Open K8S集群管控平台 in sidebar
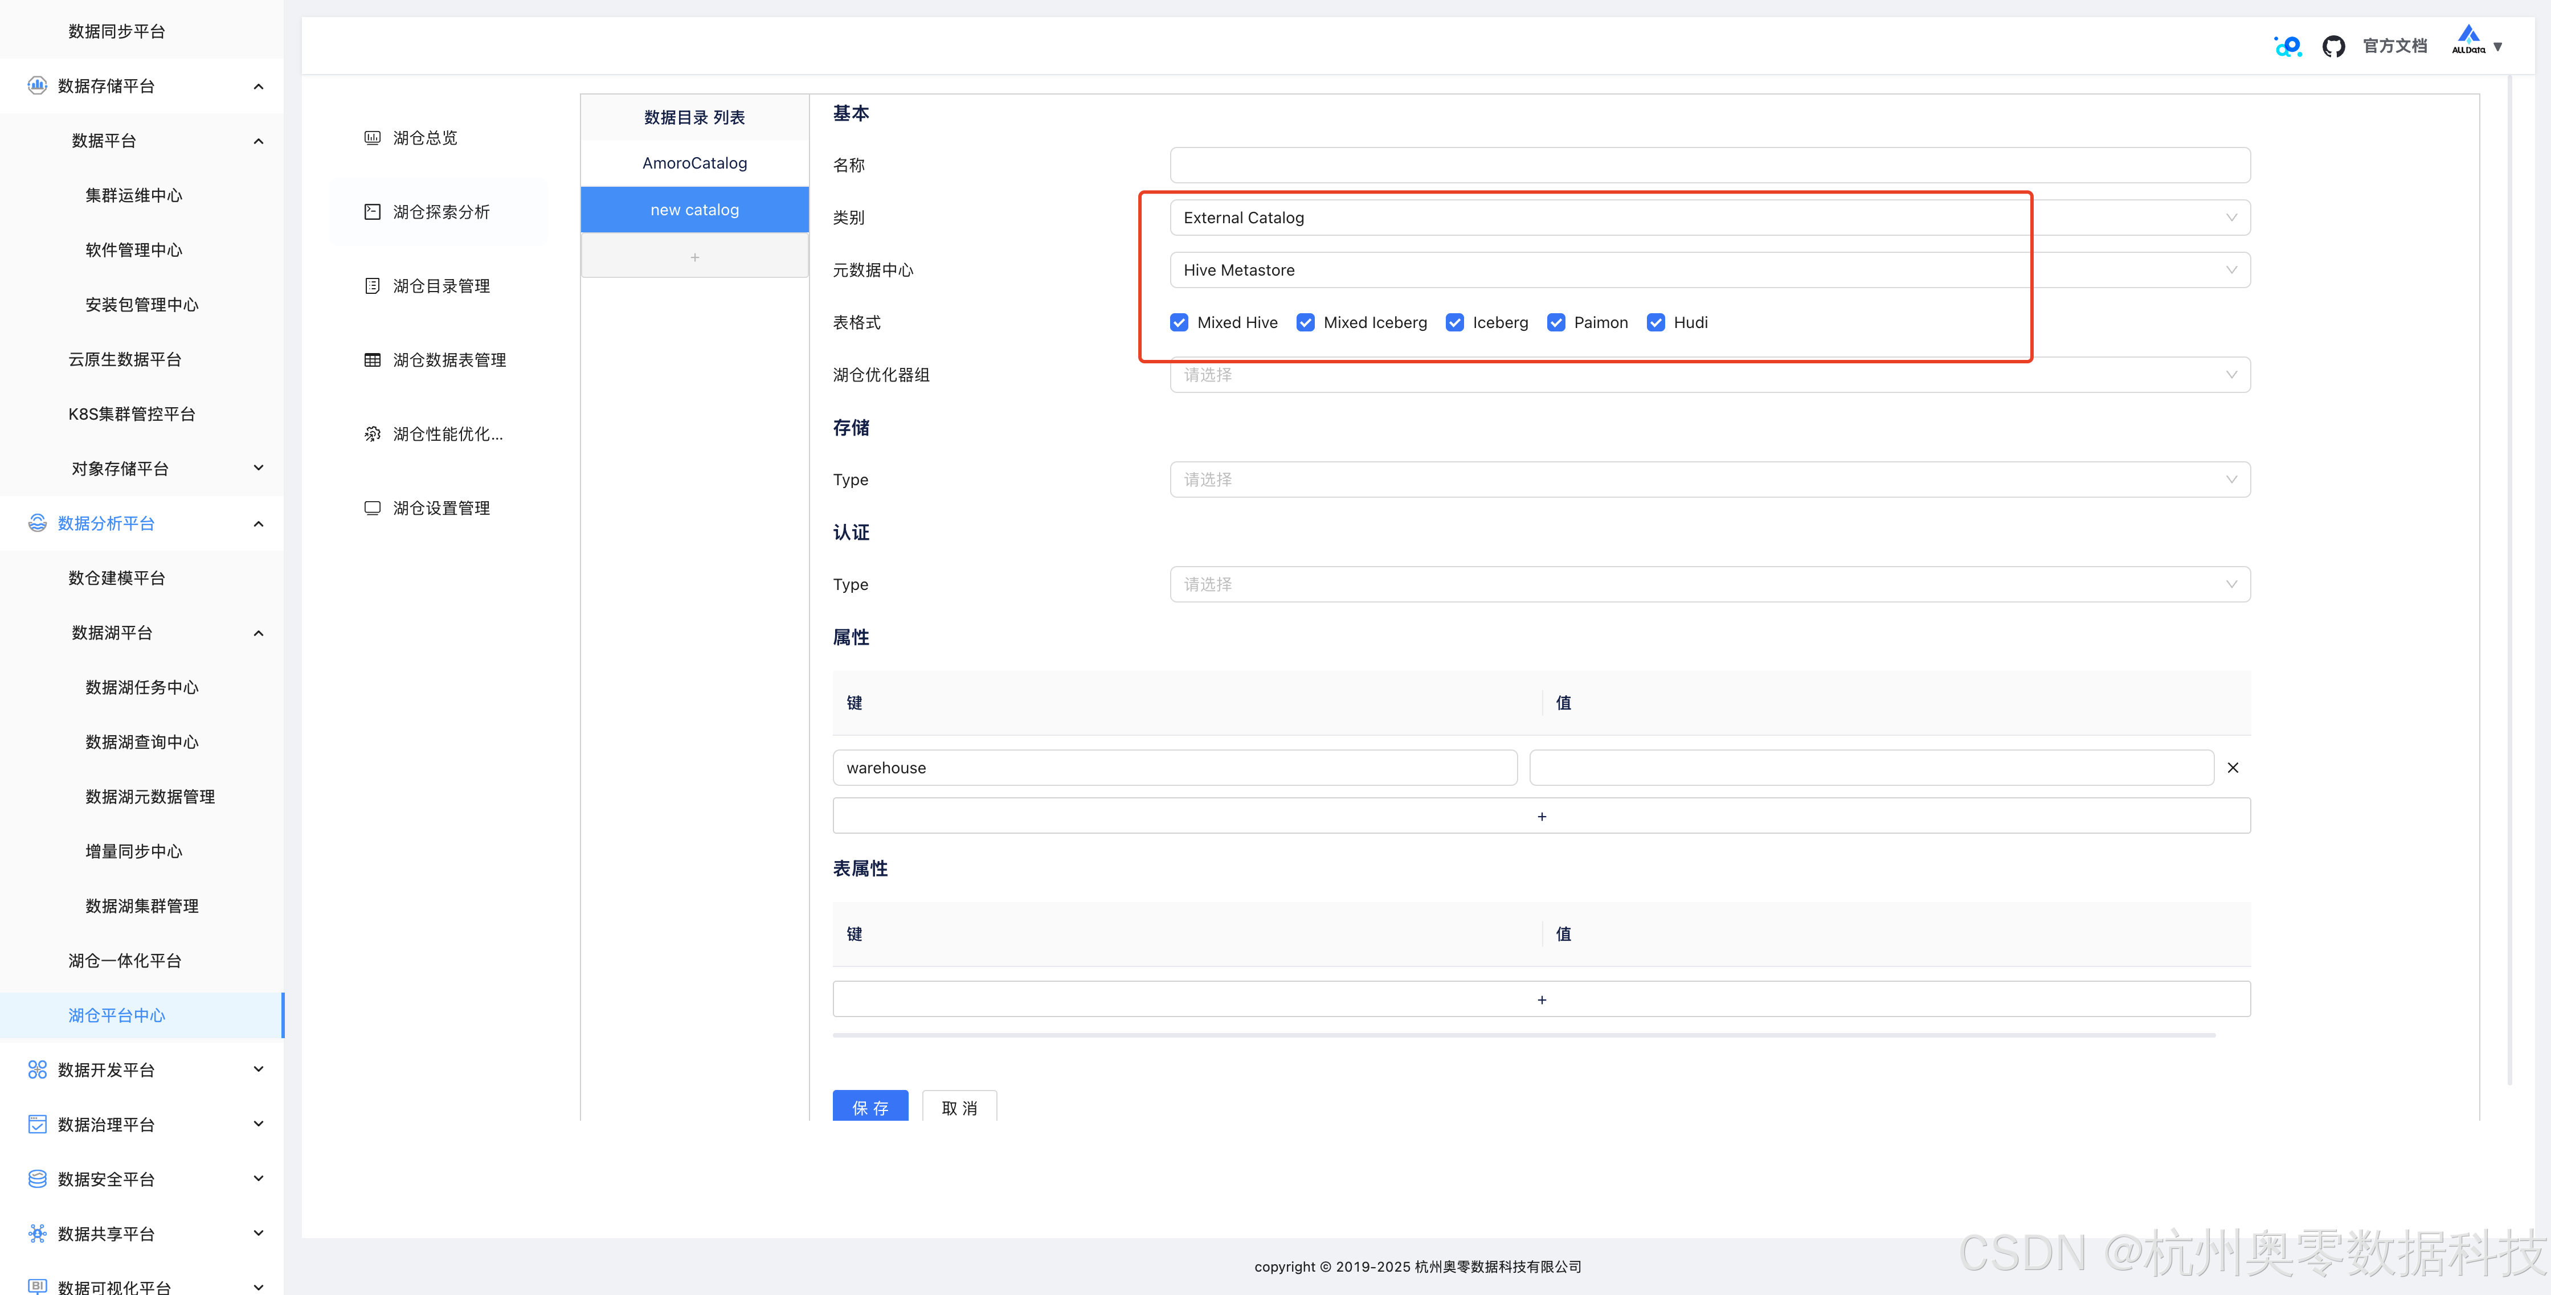The height and width of the screenshot is (1295, 2551). coord(132,414)
